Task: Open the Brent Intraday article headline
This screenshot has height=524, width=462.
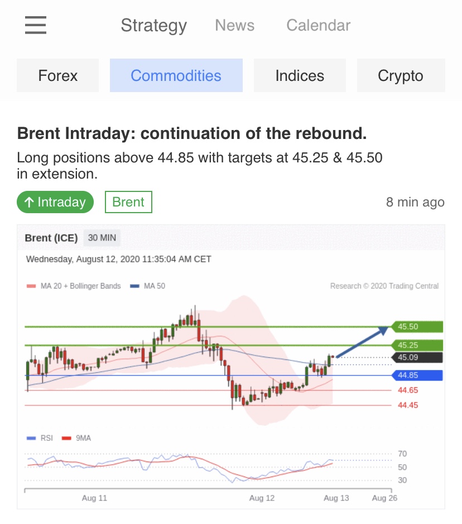Action: pyautogui.click(x=192, y=134)
